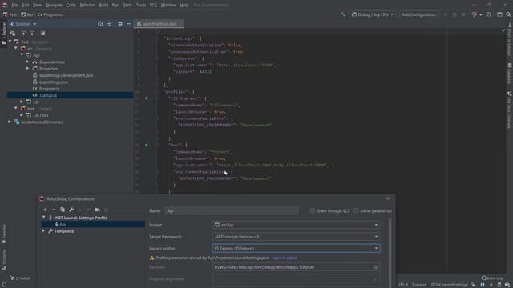Add new configuration with plus icon in dialog
This screenshot has height=288, width=513.
pos(45,210)
